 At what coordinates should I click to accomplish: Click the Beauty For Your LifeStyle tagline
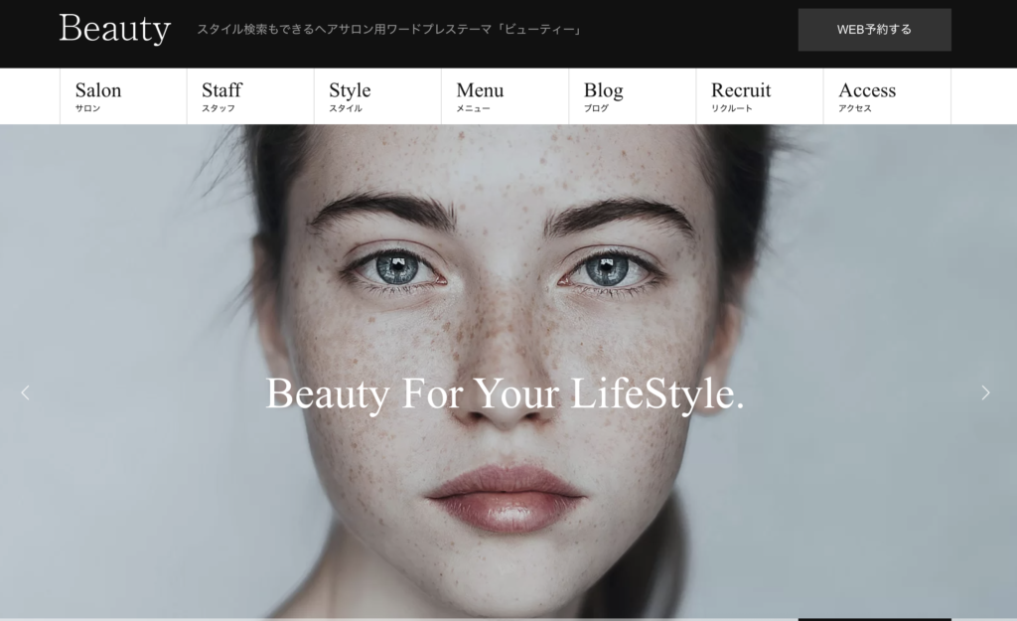point(508,394)
